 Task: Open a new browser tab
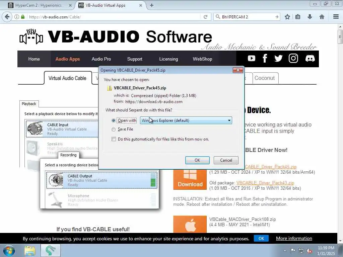point(152,5)
